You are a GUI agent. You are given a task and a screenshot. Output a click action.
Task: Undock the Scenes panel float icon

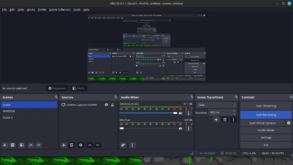click(56, 97)
